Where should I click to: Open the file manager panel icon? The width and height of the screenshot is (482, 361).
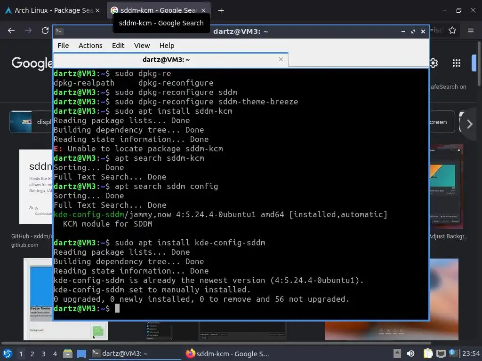click(x=68, y=353)
